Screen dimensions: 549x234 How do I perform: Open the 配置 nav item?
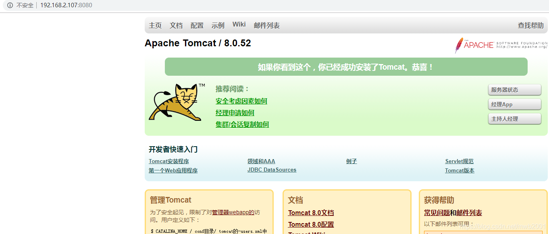tap(197, 25)
